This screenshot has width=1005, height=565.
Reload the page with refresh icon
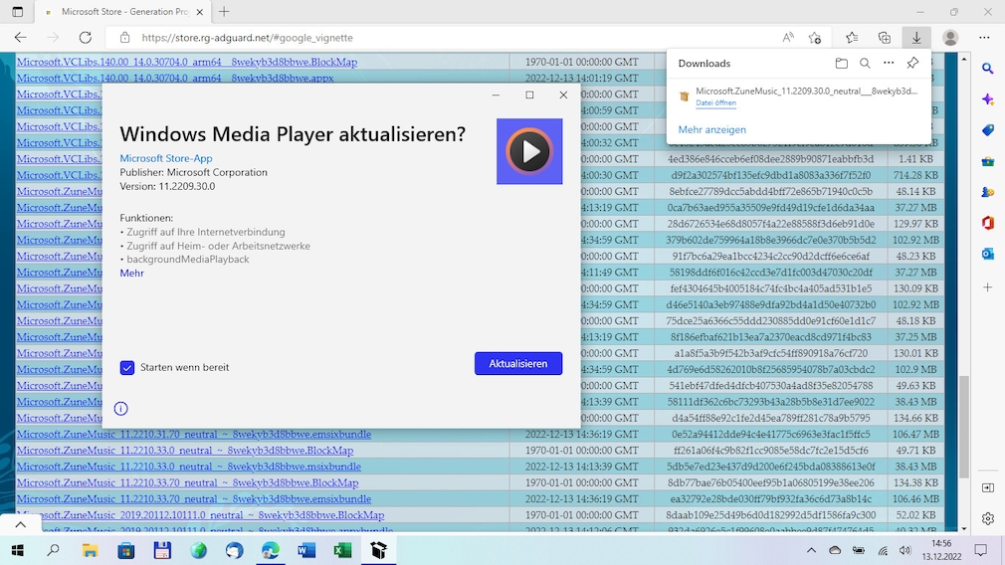[86, 37]
